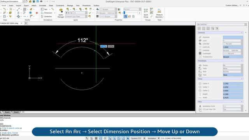Open the Constraints ribbon tab

(60, 5)
